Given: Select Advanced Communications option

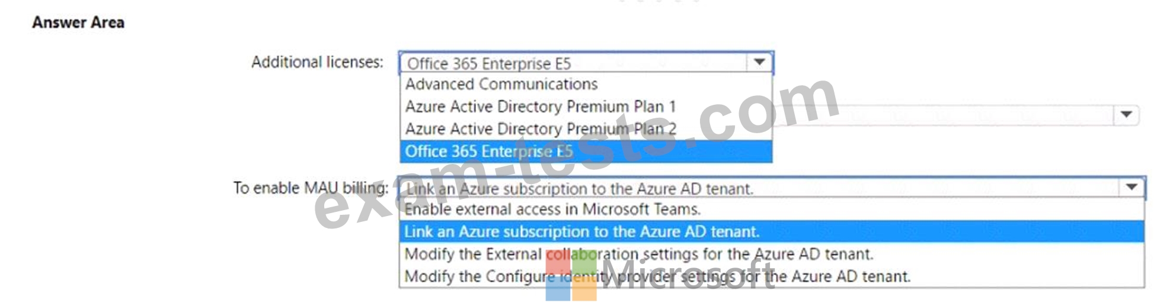Looking at the screenshot, I should coord(501,84).
